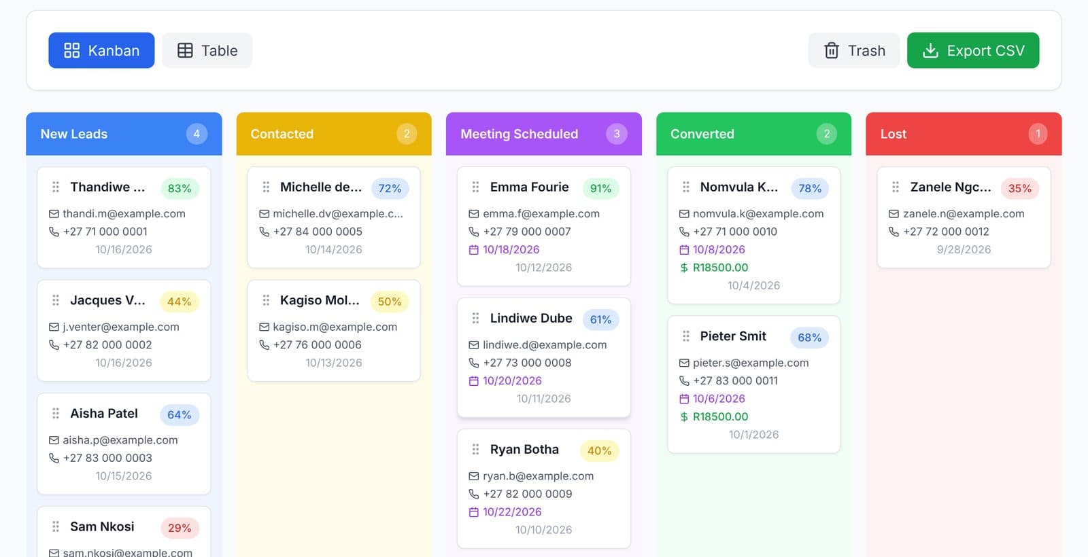1088x557 pixels.
Task: Click email thandi.m@example.com
Action: point(124,213)
